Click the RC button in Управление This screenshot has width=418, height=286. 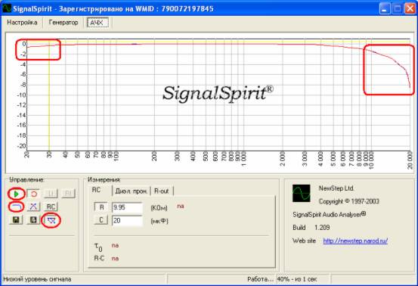51,207
